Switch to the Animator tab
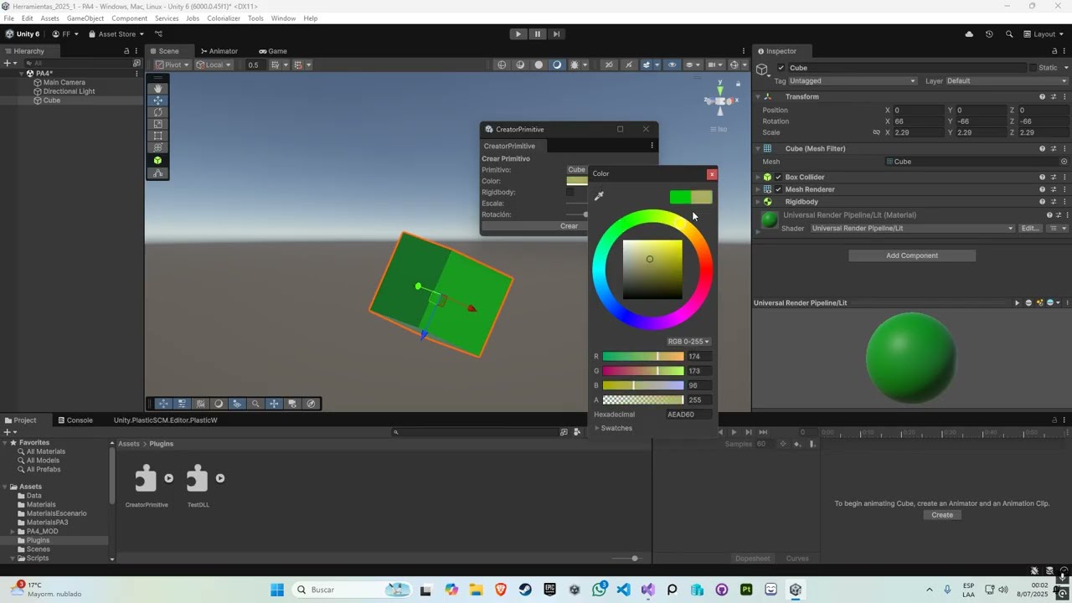Image resolution: width=1072 pixels, height=603 pixels. [218, 51]
